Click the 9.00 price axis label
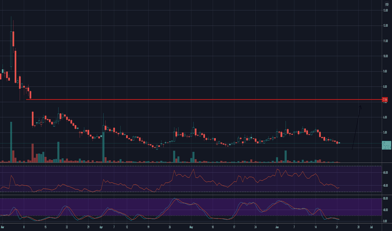The image size is (392, 231). pos(385,71)
